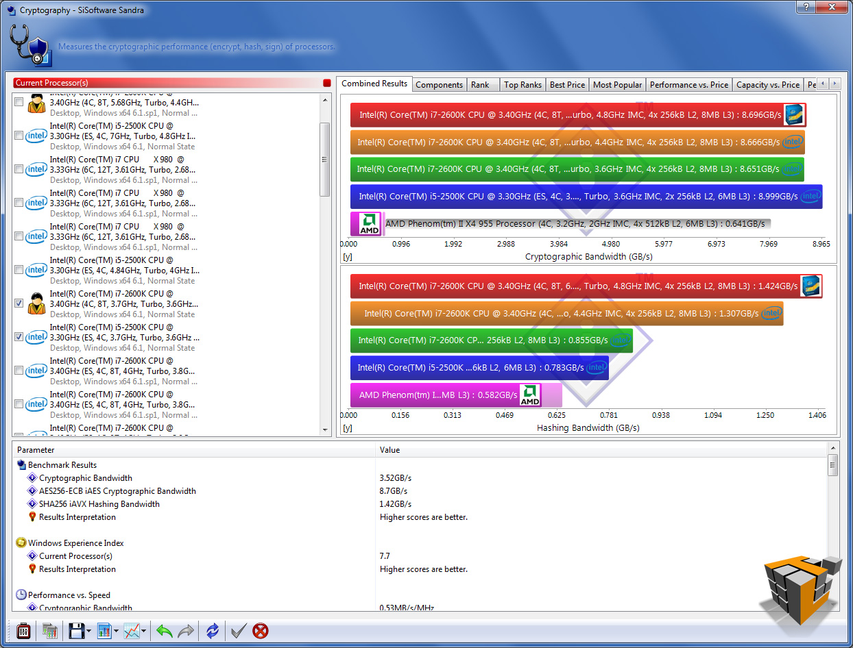Click the grayed compare charts toolbar icon
The image size is (853, 648).
[49, 631]
